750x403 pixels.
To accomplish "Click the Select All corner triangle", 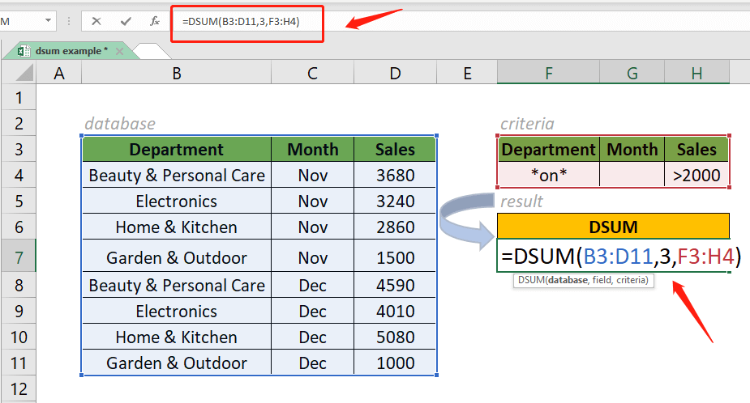I will pos(19,74).
